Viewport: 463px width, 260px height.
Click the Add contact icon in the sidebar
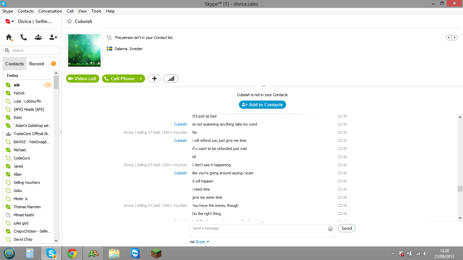53,37
